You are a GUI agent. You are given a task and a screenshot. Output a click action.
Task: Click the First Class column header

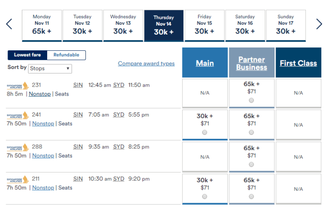coord(298,63)
